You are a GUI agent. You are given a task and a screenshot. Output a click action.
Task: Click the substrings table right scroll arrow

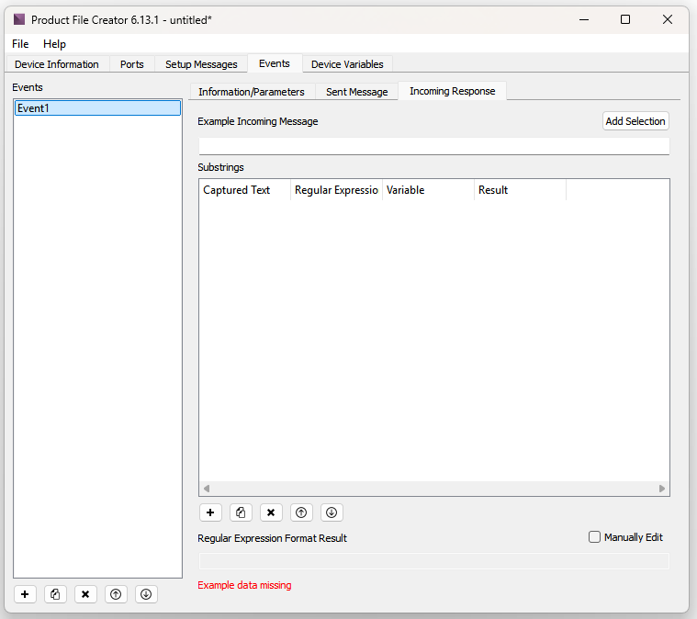662,489
